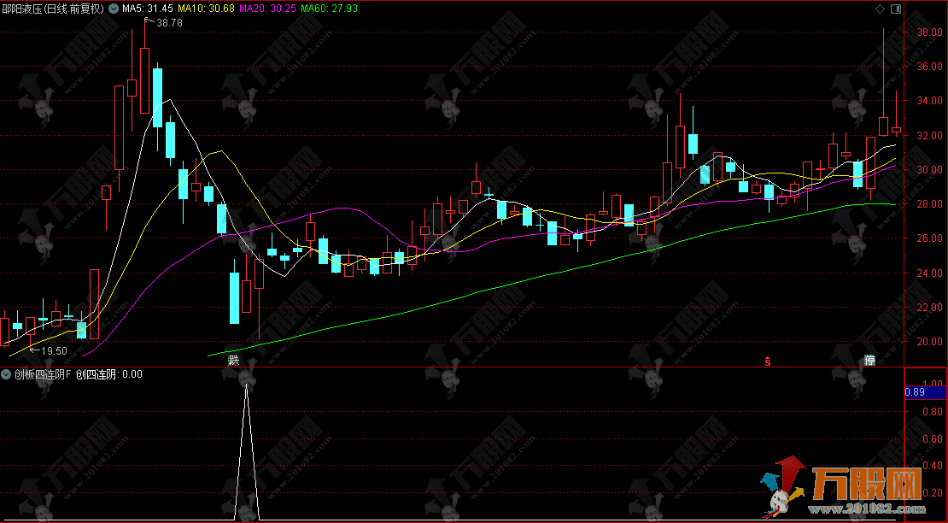This screenshot has height=523, width=948.
Task: Click the 38.78 high price annotation
Action: pos(169,22)
